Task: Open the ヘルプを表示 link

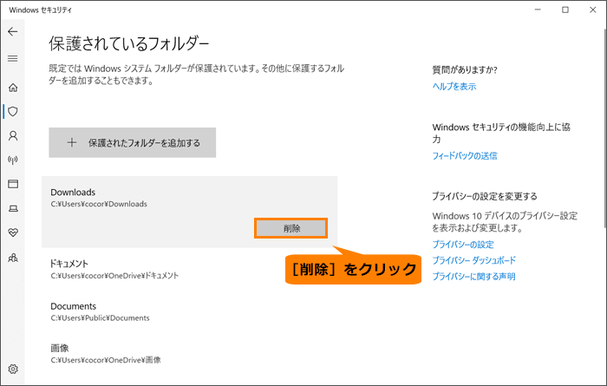Action: [454, 87]
